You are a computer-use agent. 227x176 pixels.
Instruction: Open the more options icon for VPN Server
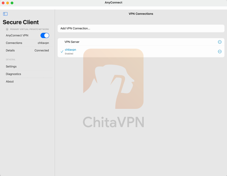point(219,42)
